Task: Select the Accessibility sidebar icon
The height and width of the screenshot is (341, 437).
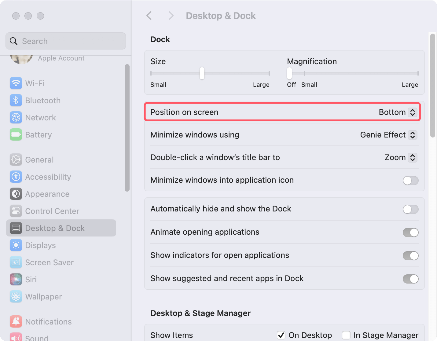Action: tap(16, 177)
